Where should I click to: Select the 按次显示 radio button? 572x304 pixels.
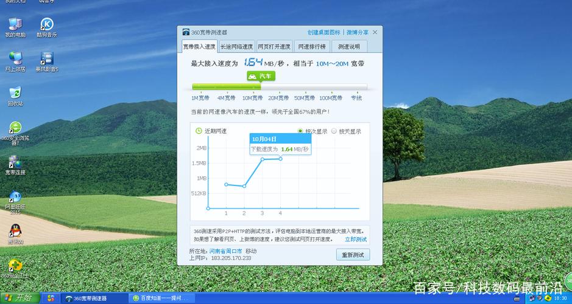(x=300, y=131)
